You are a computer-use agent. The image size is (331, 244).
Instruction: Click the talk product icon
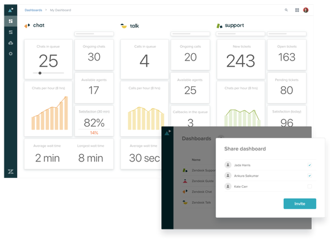123,26
